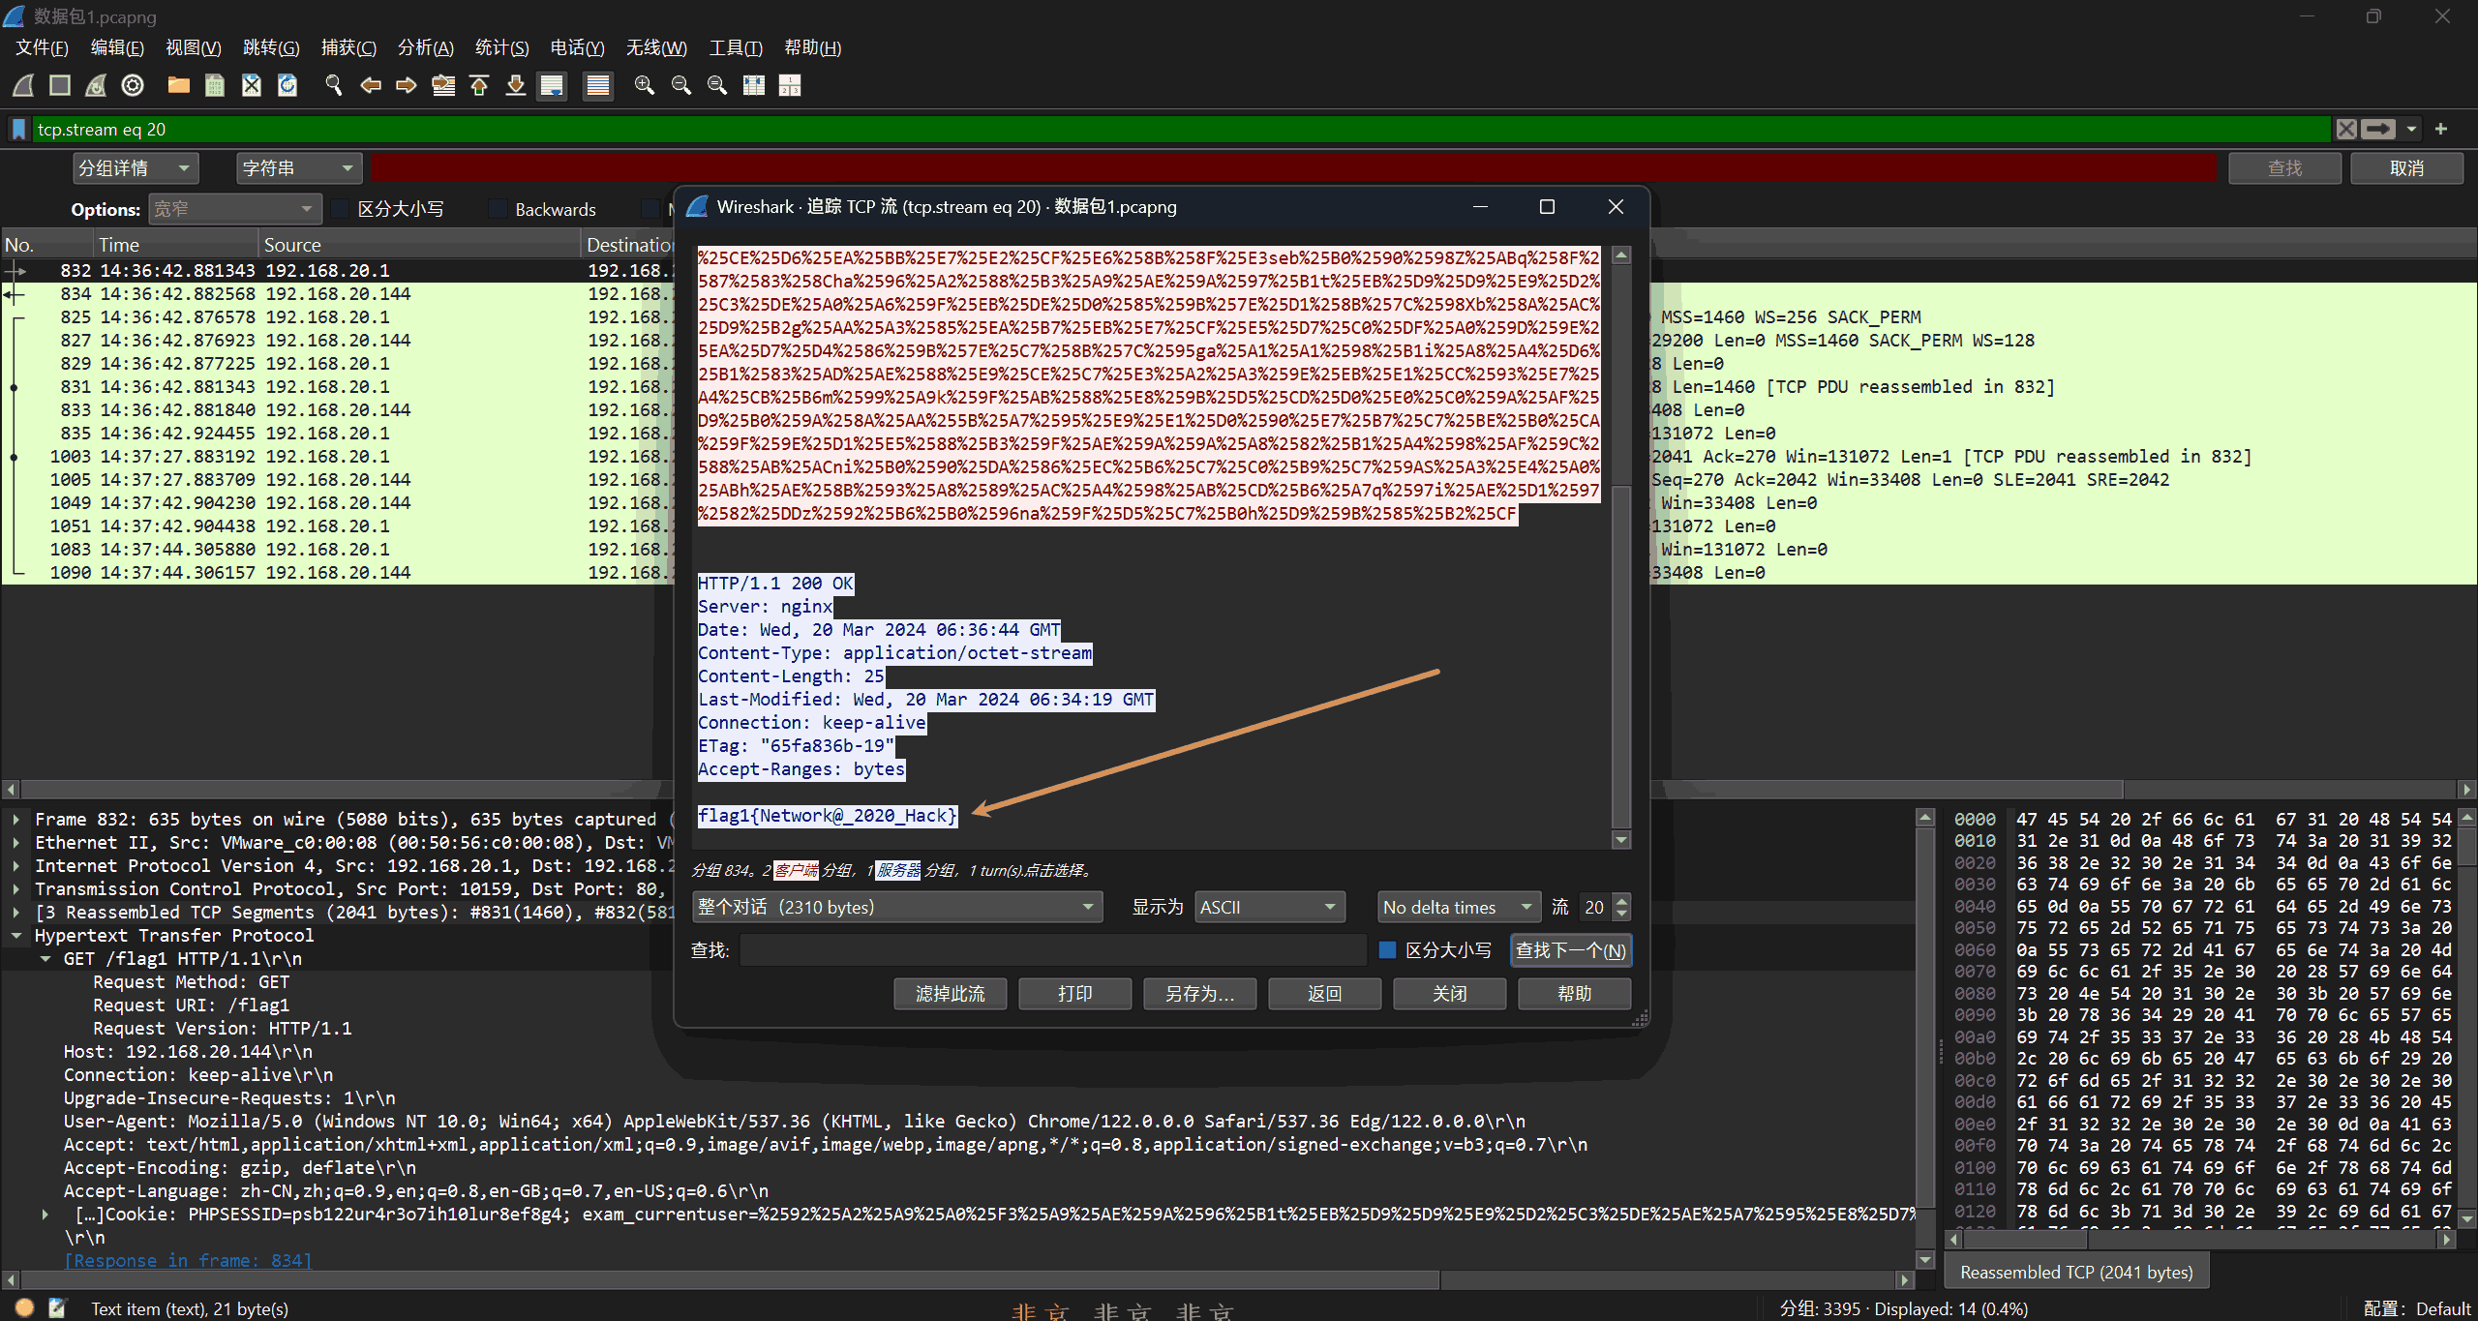This screenshot has height=1321, width=2478.
Task: Open the 分析(A) menu
Action: [x=425, y=47]
